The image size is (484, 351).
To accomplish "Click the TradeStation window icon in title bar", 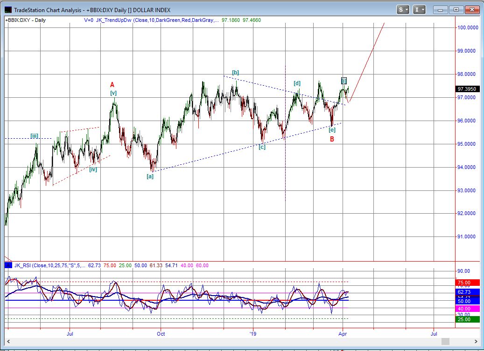I will tap(8, 9).
